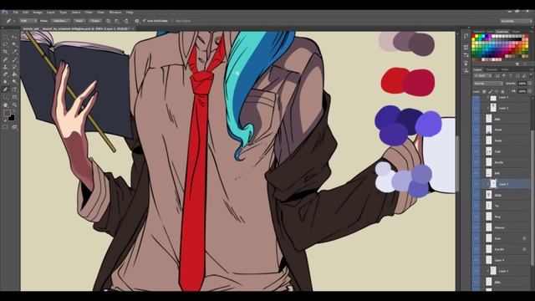Select the Hand tool
The height and width of the screenshot is (301, 535).
(6, 105)
